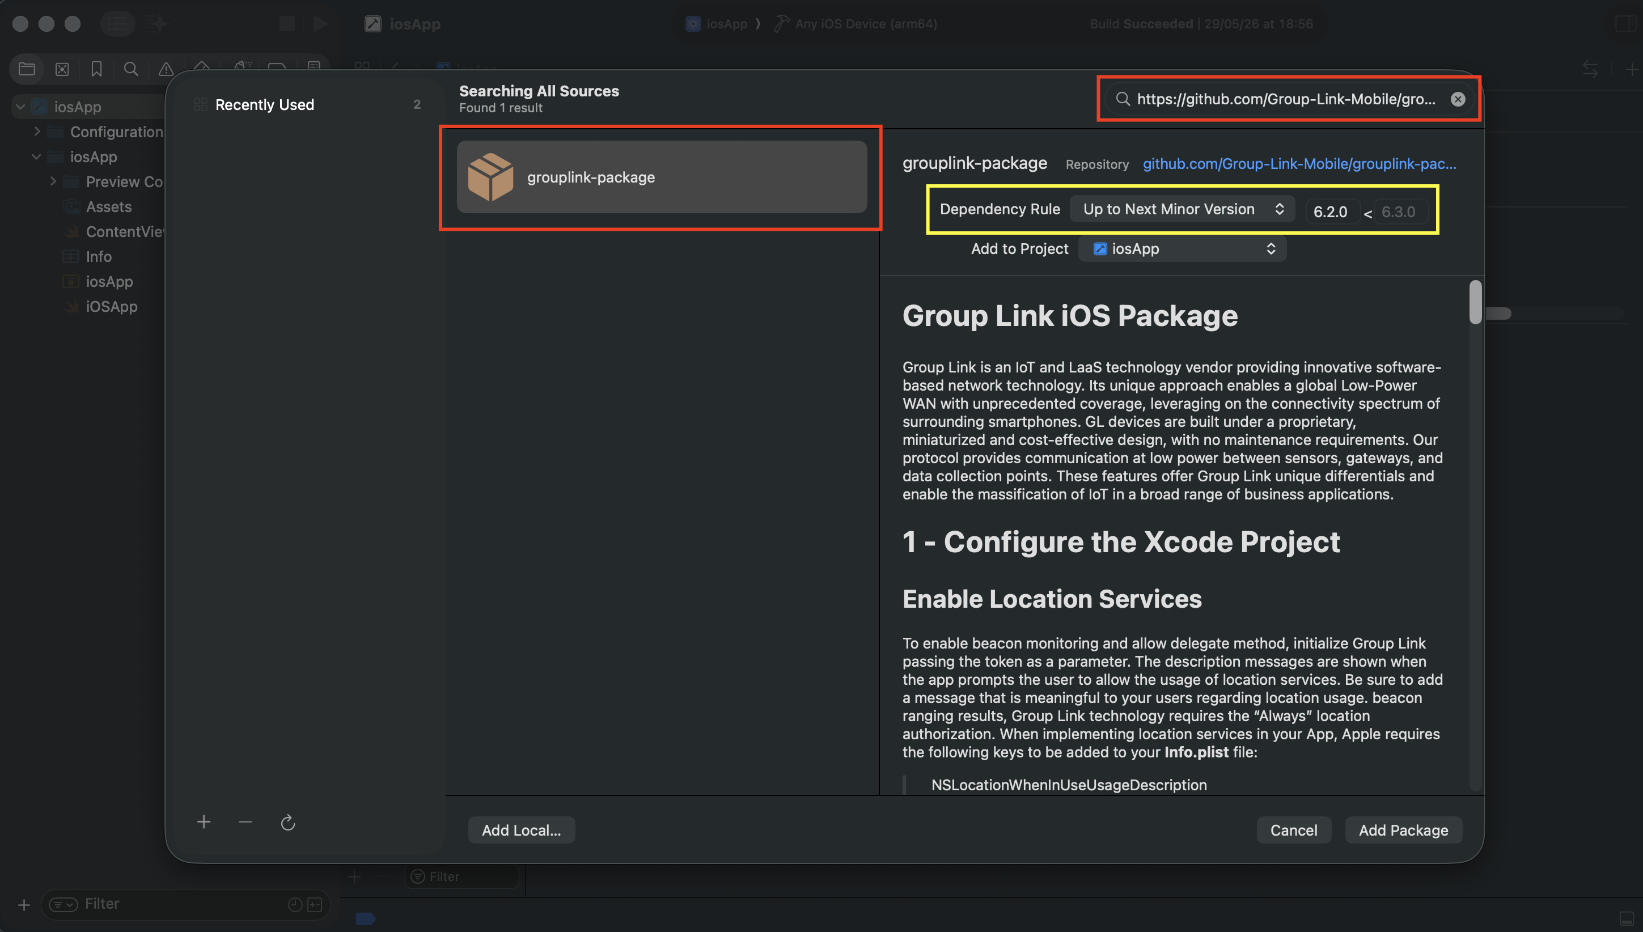Stop the running build
This screenshot has width=1643, height=932.
click(287, 24)
